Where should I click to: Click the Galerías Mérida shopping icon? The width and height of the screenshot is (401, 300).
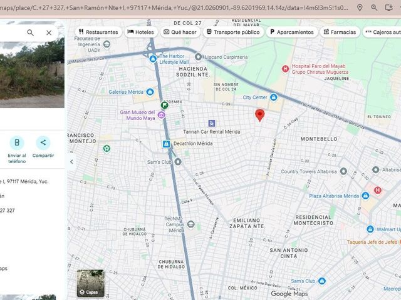click(150, 92)
